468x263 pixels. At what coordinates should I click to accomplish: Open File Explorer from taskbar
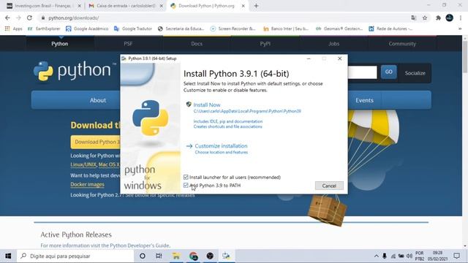(176, 256)
